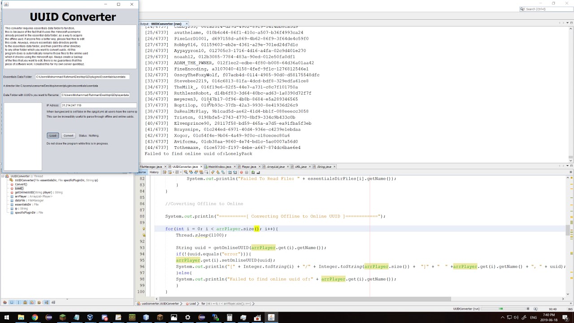Image resolution: width=574 pixels, height=323 pixels.
Task: Click the Comment editor toolbar icon
Action: point(253,172)
